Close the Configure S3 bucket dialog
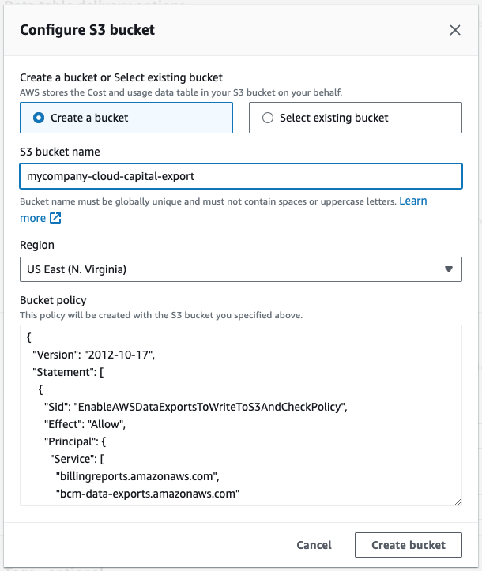482x571 pixels. click(454, 30)
